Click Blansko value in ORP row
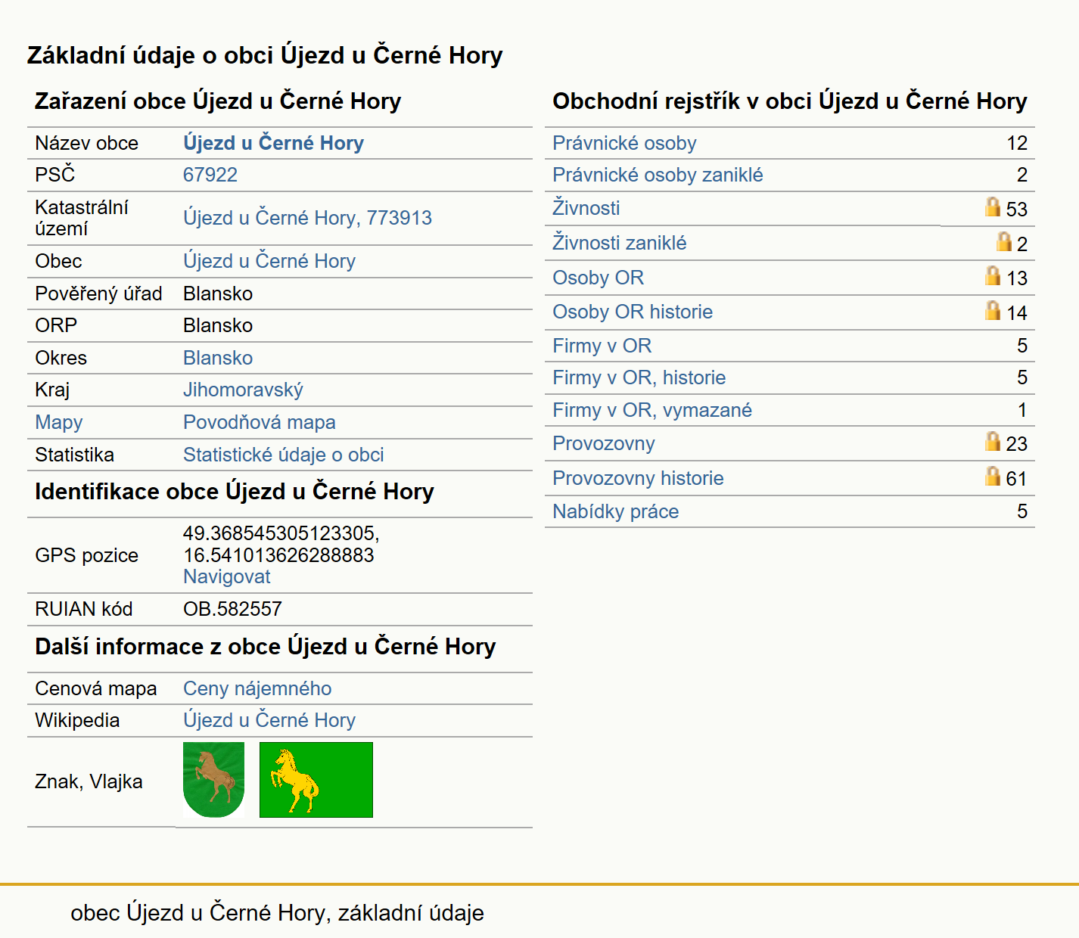This screenshot has height=938, width=1079. 218,325
